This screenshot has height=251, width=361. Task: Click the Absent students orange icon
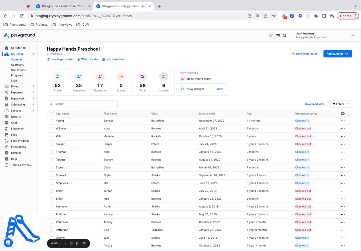click(x=121, y=76)
